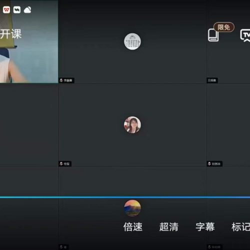Toggle 字幕 subtitles
This screenshot has width=250, height=250.
point(205,227)
